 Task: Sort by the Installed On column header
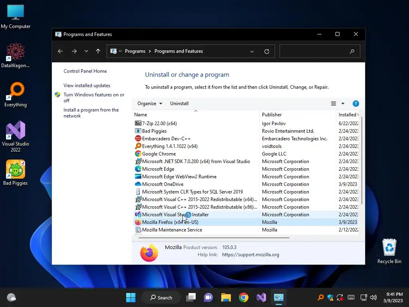pos(348,115)
